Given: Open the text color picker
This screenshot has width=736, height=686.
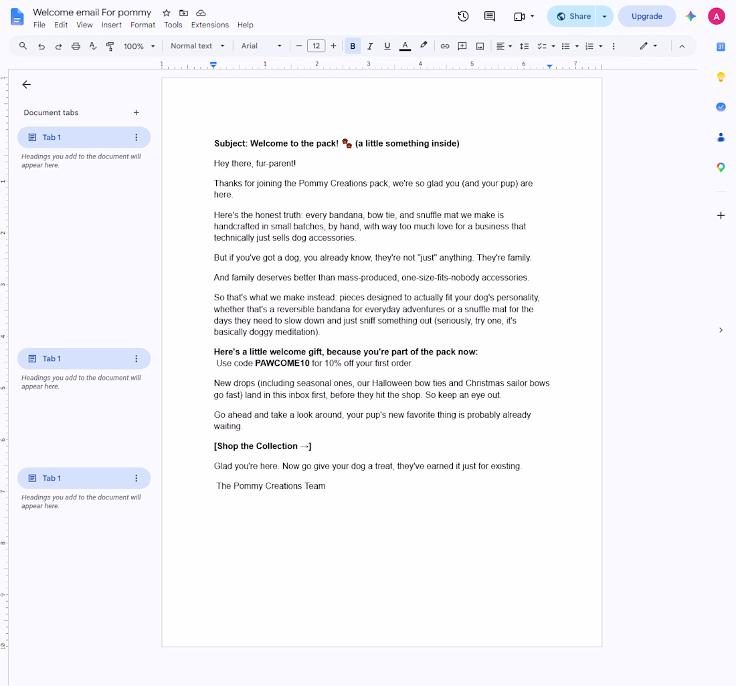Looking at the screenshot, I should click(x=405, y=46).
